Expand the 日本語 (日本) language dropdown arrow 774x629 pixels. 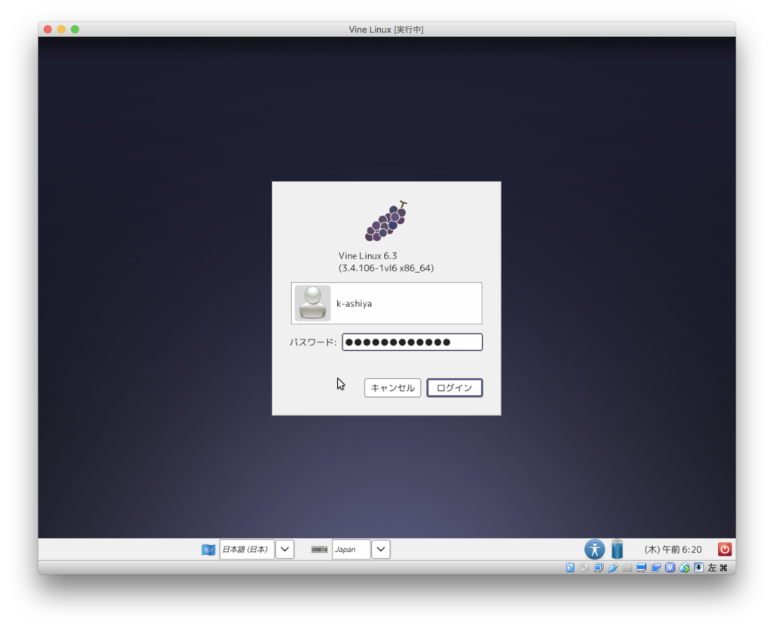coord(285,550)
